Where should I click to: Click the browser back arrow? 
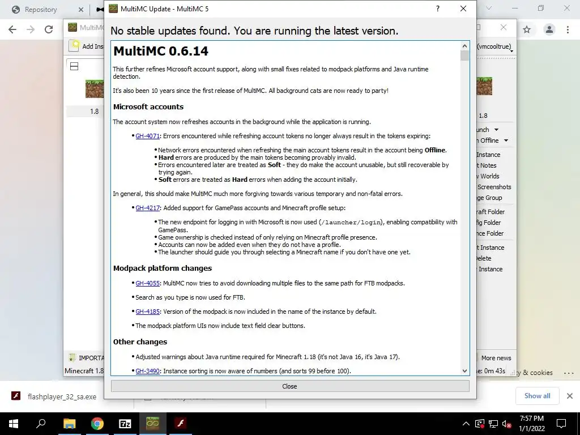point(12,29)
